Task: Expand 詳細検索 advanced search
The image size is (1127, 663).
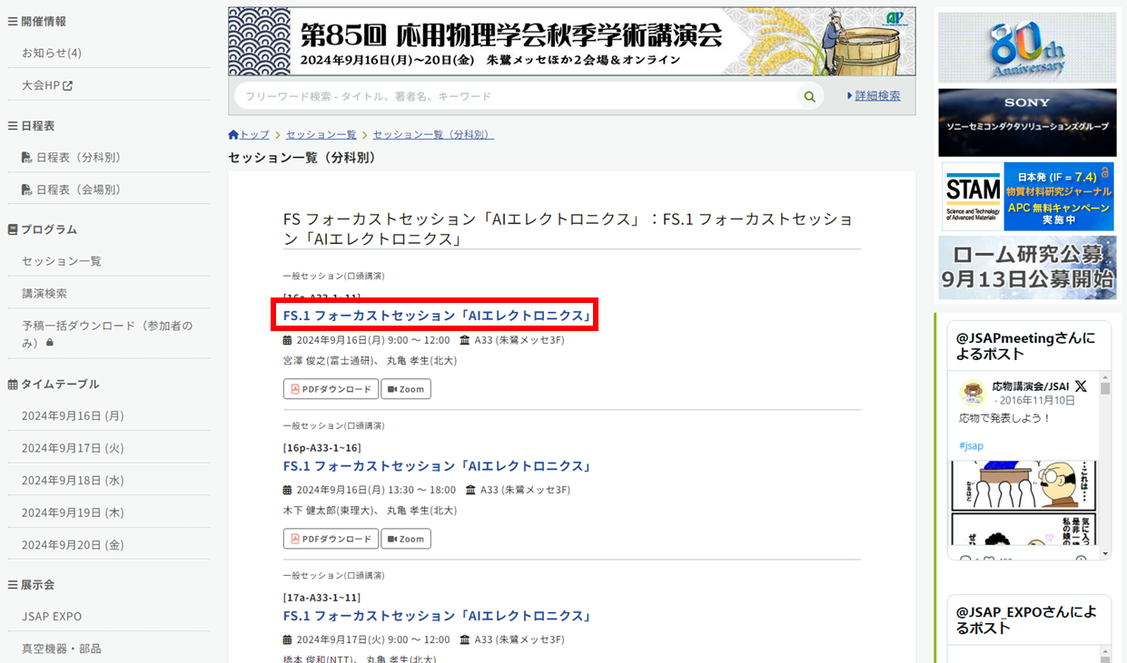Action: point(874,96)
